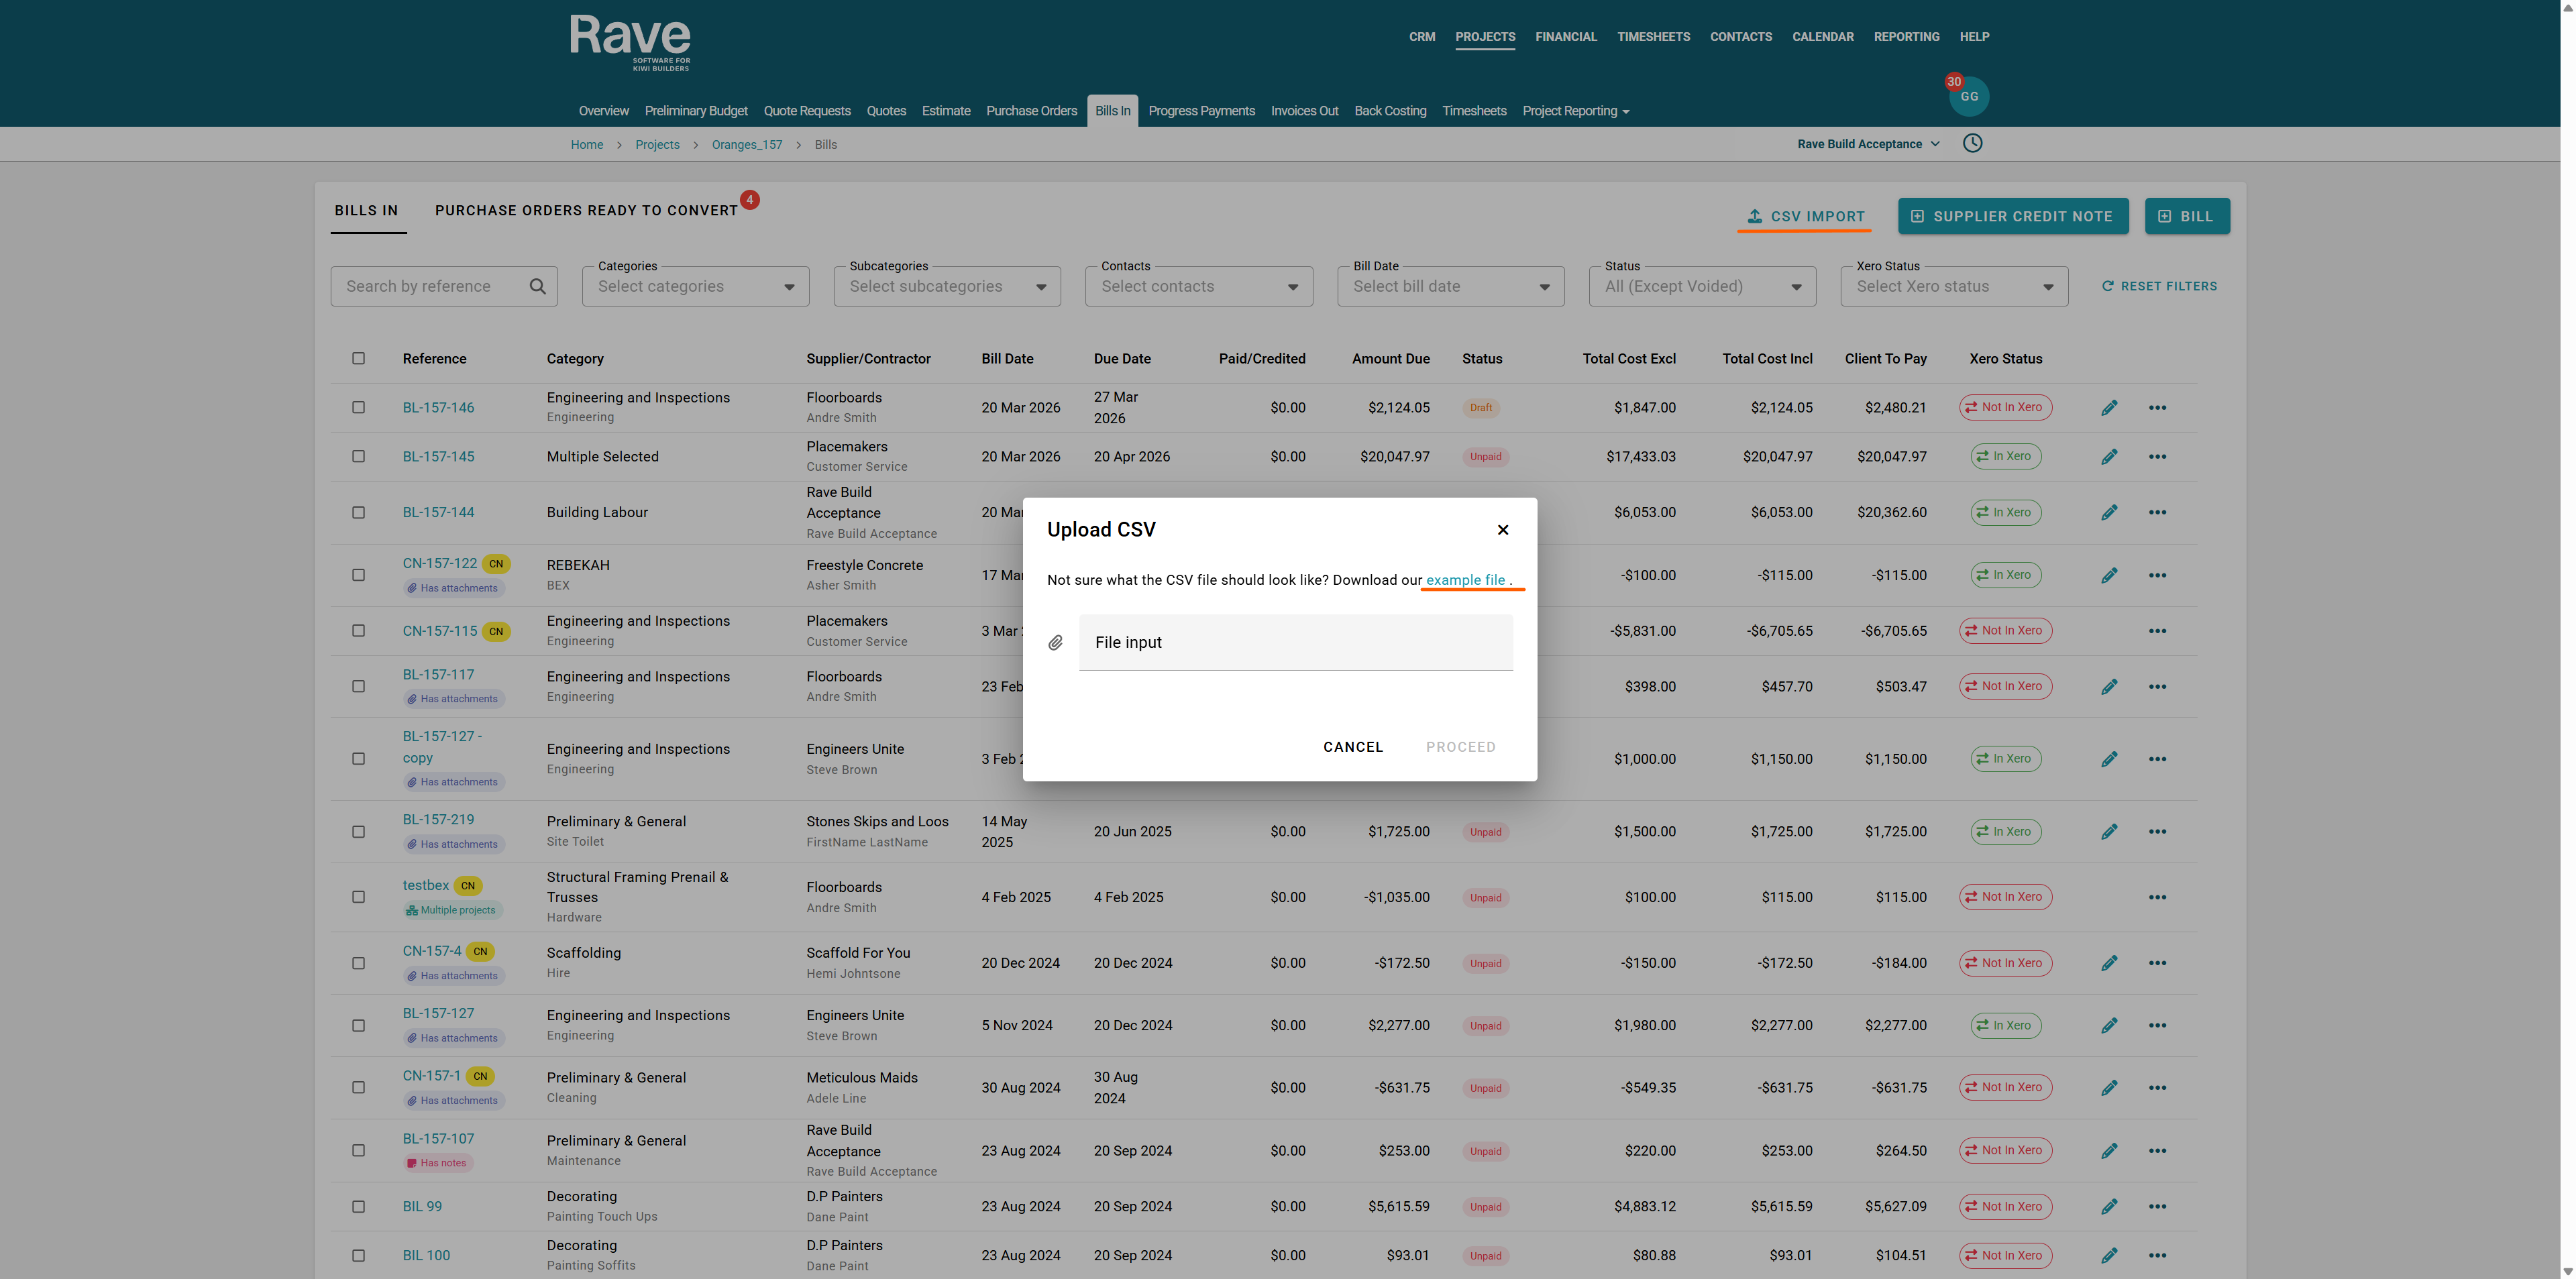Click the File input field

click(1295, 643)
